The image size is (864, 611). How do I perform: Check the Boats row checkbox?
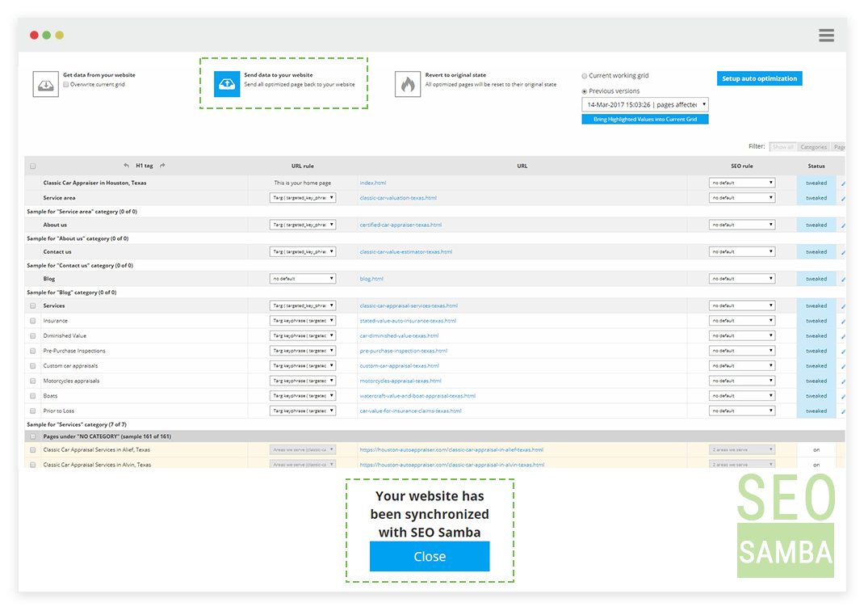[x=33, y=396]
